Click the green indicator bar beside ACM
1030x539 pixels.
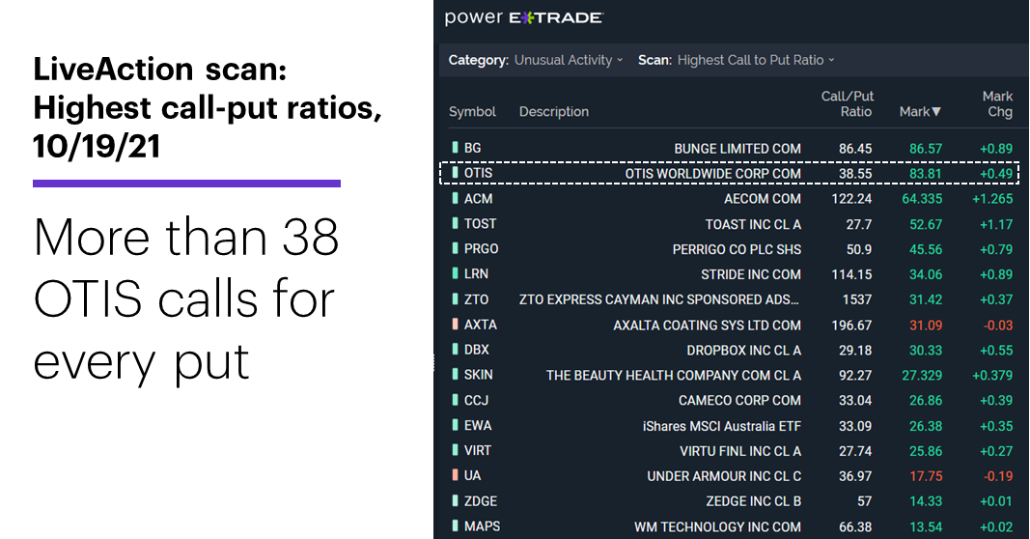pos(455,198)
